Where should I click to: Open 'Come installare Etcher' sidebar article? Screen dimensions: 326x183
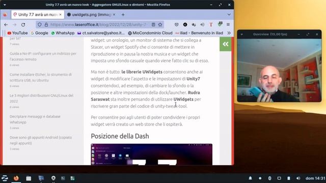[41, 77]
